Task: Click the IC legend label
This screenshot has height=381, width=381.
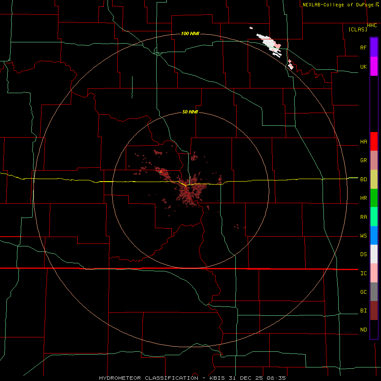Action: tap(363, 273)
